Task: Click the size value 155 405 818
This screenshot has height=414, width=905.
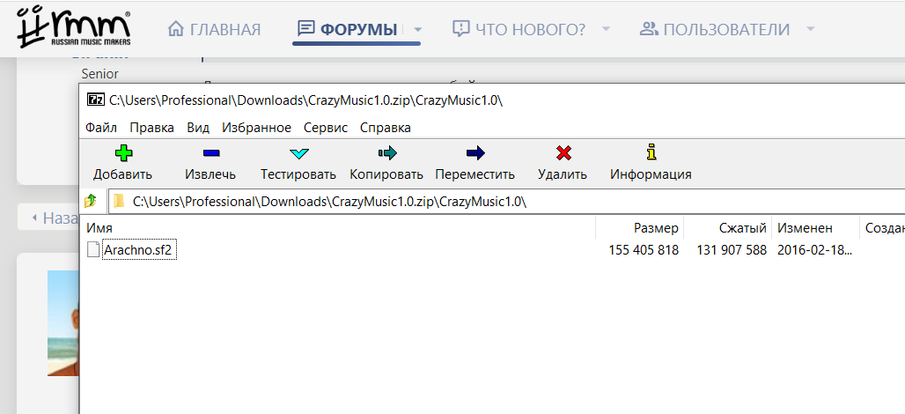Action: [x=644, y=250]
